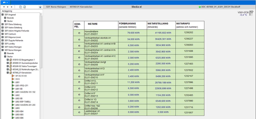Click the VS01-GT30 outdoor temperature sensor icon

(x=252, y=13)
